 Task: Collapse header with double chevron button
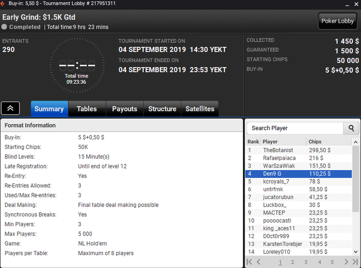[10, 108]
